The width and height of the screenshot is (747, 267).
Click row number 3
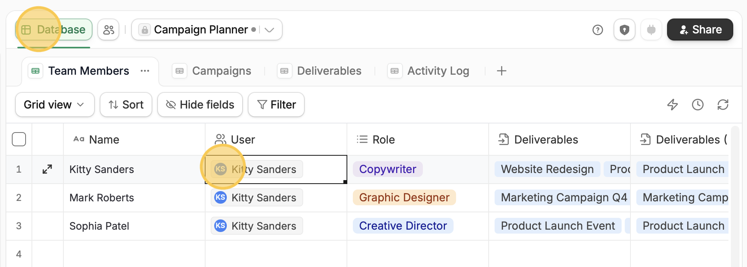(x=19, y=226)
